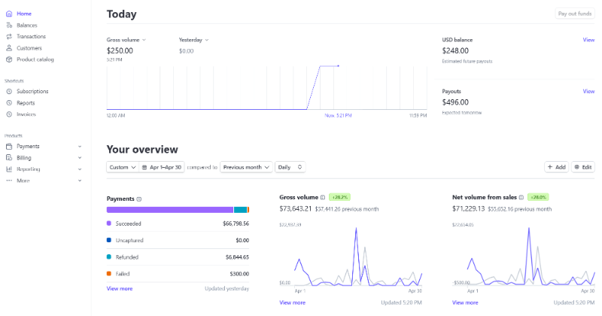The width and height of the screenshot is (602, 316).
Task: Expand the Billing product section
Action: pyautogui.click(x=80, y=158)
